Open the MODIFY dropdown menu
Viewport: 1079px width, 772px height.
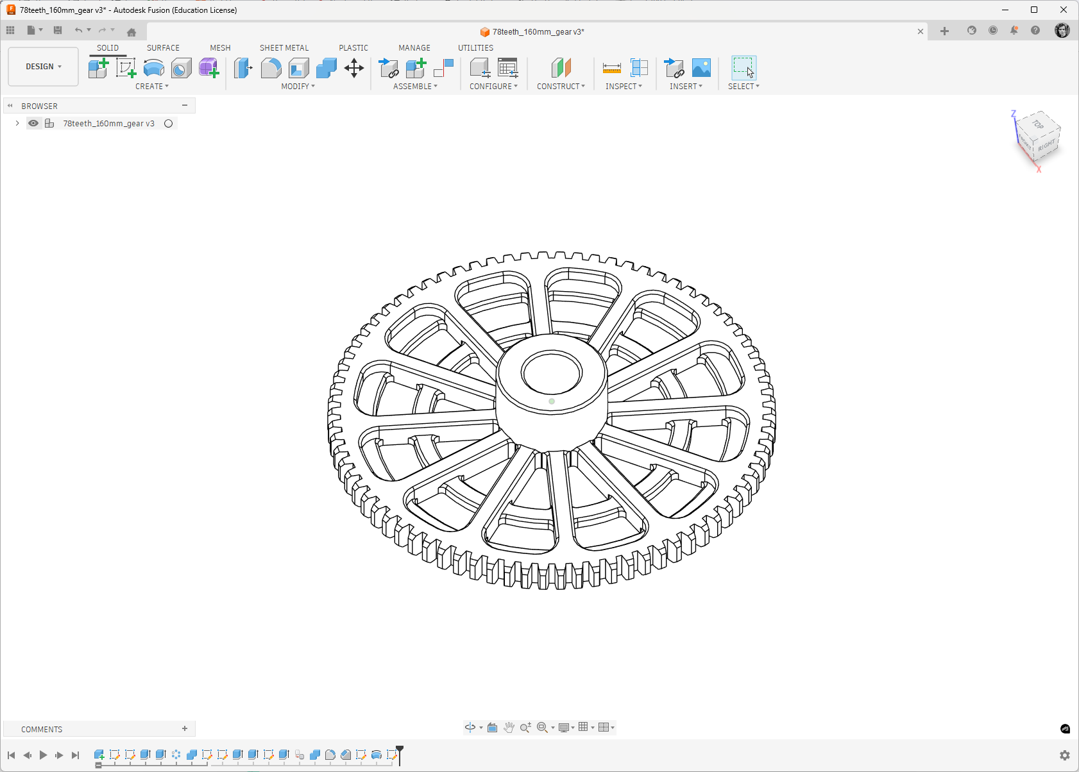298,87
